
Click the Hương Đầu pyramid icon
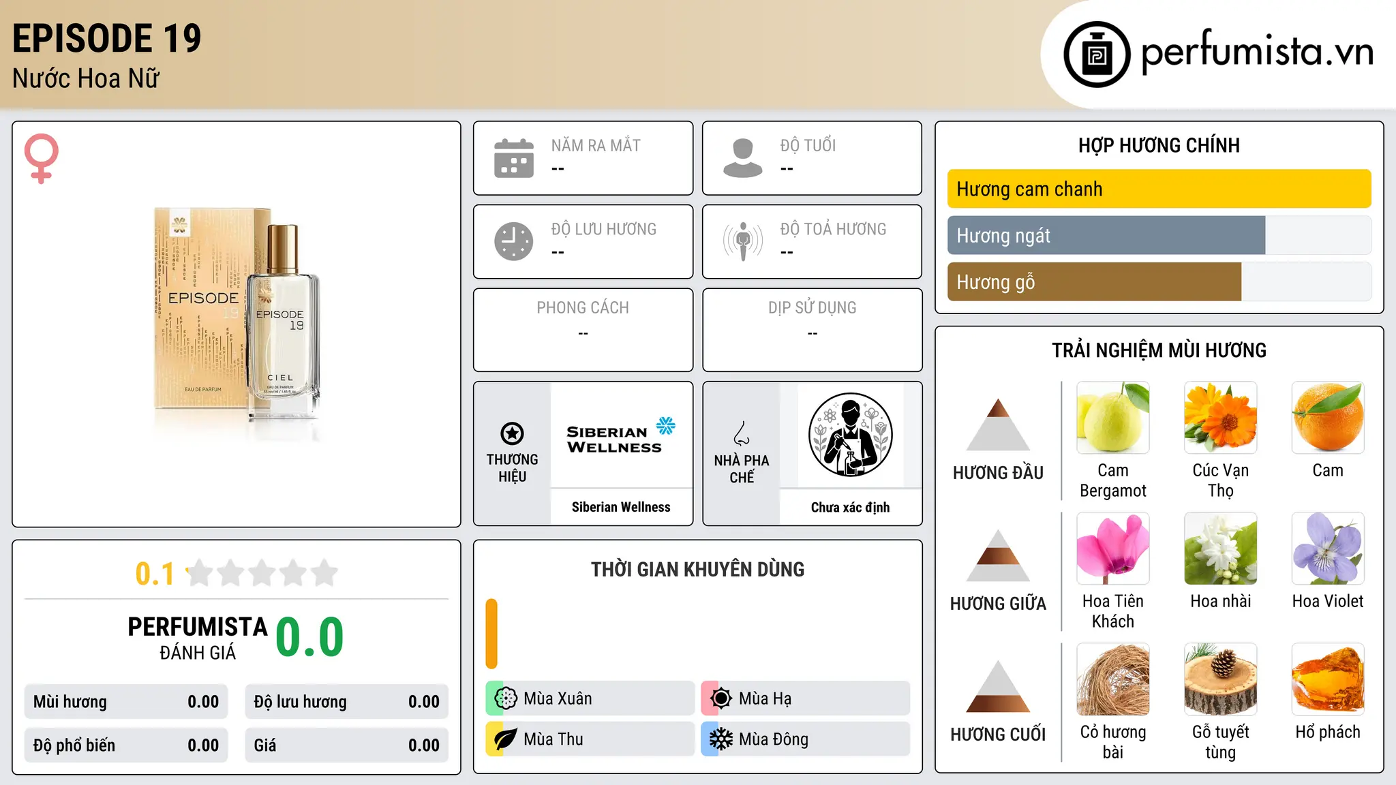point(998,425)
